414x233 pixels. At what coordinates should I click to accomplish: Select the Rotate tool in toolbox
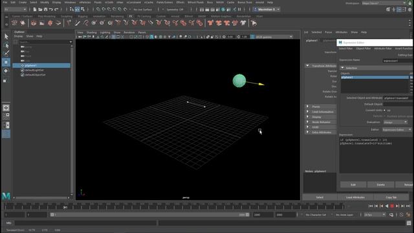click(6, 71)
